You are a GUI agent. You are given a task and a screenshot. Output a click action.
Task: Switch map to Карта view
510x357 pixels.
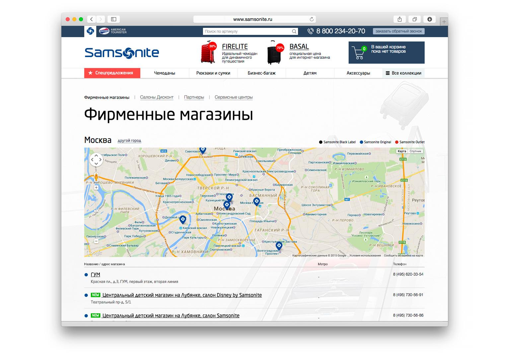[x=402, y=151]
